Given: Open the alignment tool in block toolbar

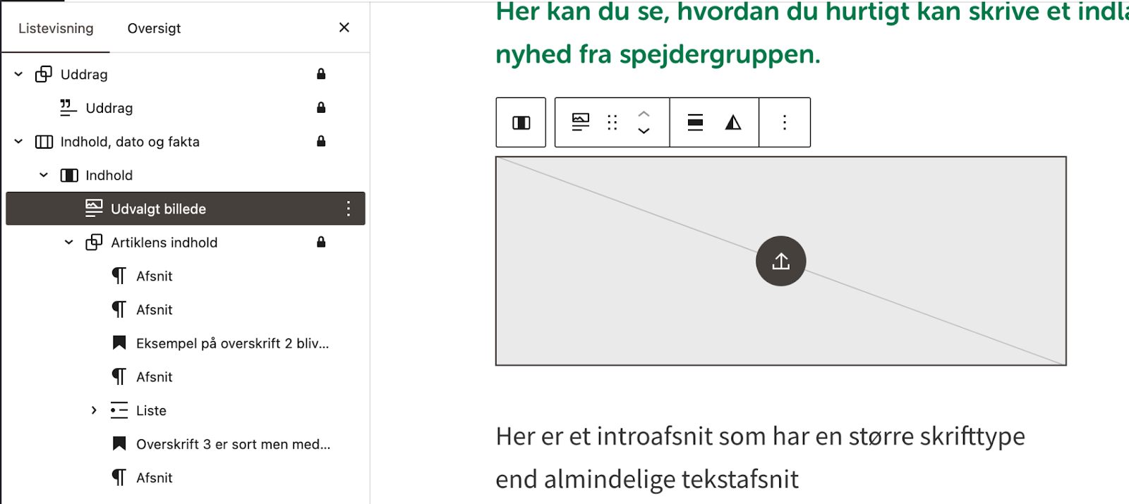Looking at the screenshot, I should pyautogui.click(x=695, y=123).
